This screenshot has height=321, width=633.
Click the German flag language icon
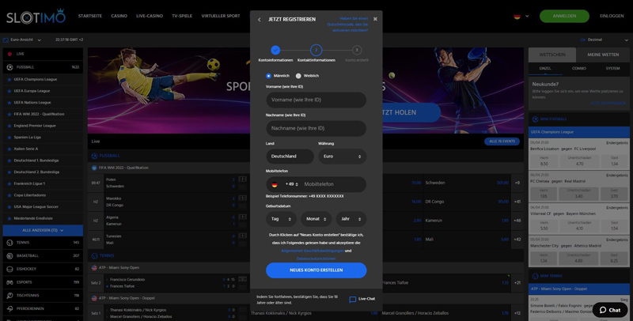click(517, 17)
